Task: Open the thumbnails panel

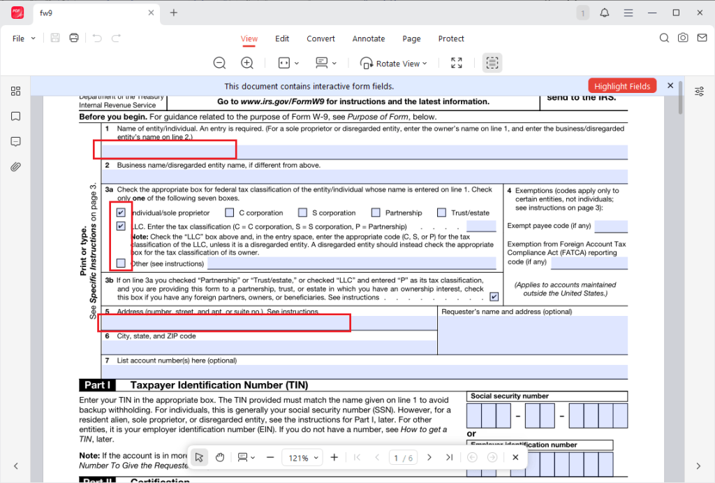Action: pos(15,92)
